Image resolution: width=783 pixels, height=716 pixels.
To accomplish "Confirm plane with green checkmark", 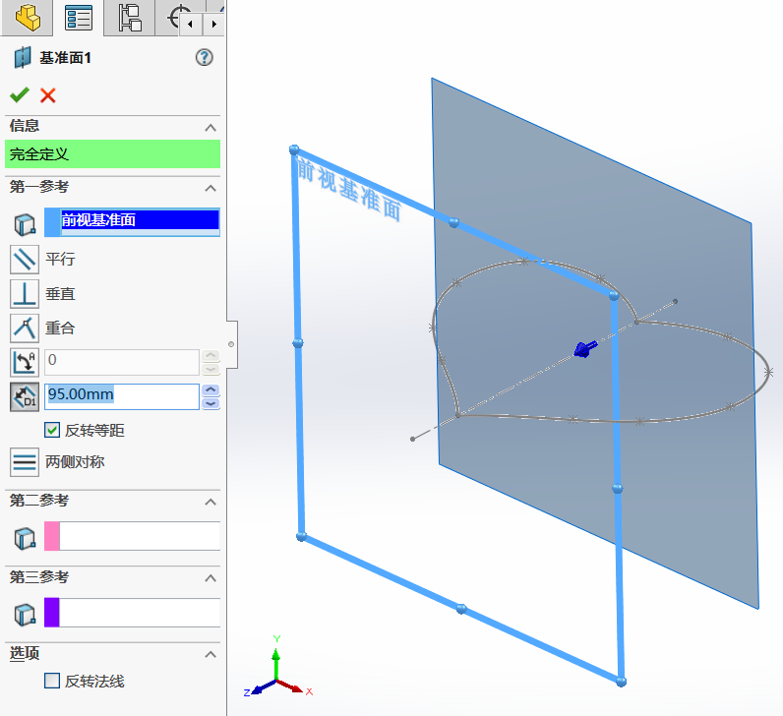I will [20, 94].
